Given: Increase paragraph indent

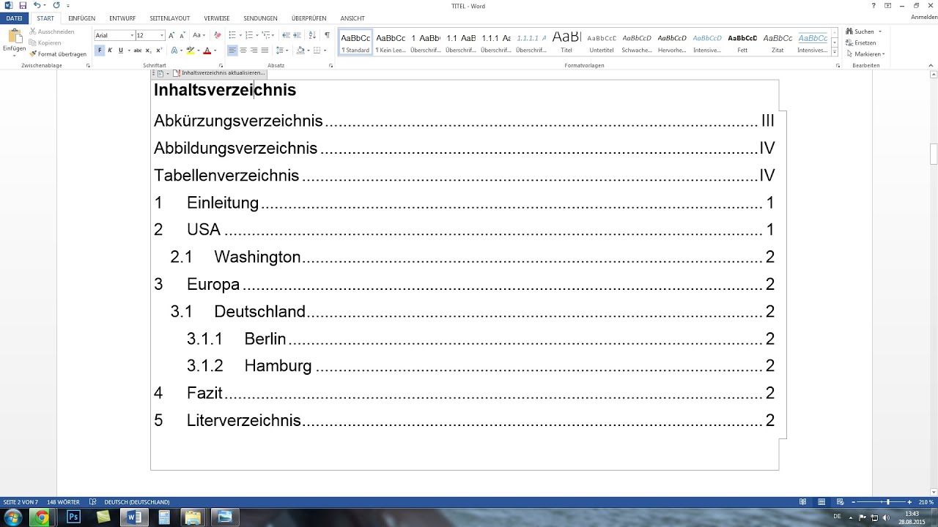Looking at the screenshot, I should click(x=298, y=35).
